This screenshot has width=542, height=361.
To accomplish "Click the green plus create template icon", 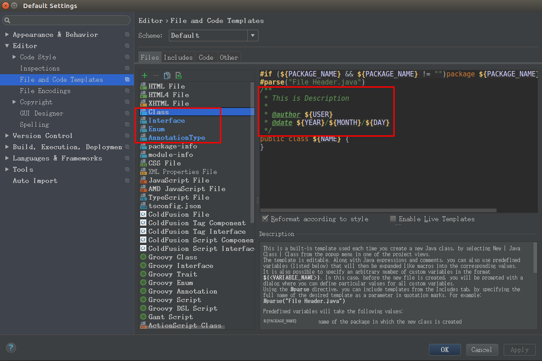I will pyautogui.click(x=145, y=76).
